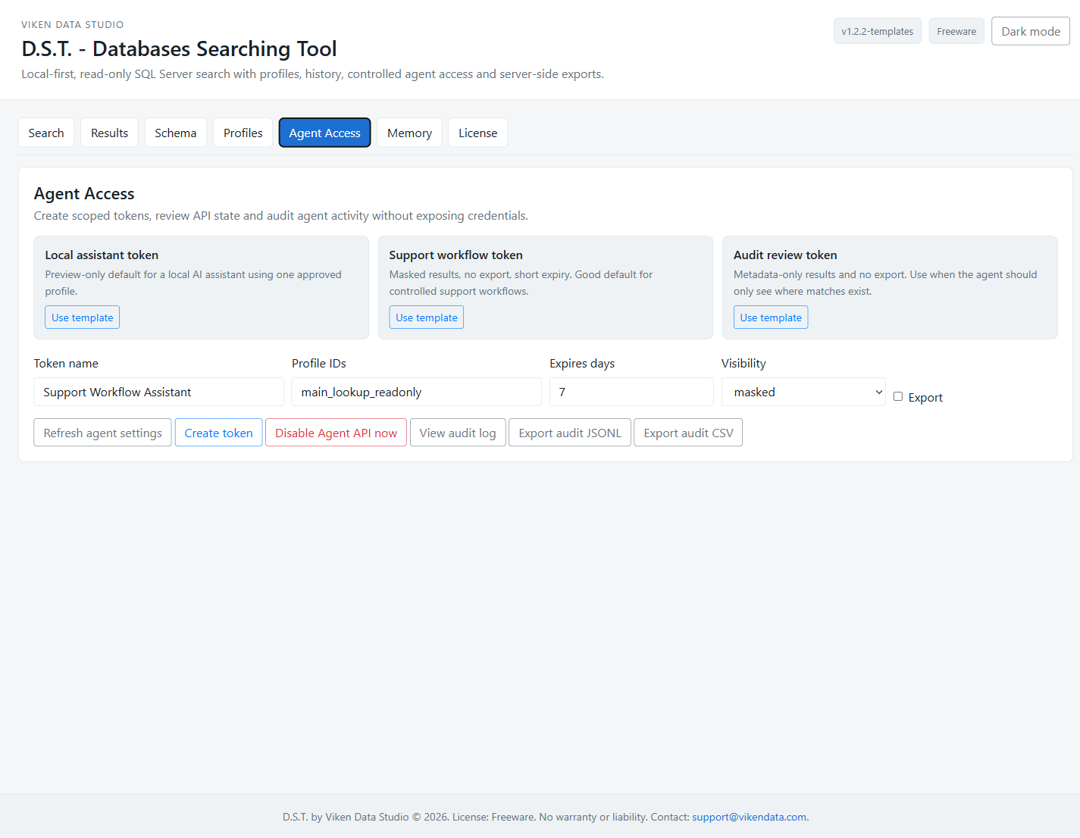Click the Token name label
Image resolution: width=1080 pixels, height=838 pixels.
pyautogui.click(x=66, y=364)
